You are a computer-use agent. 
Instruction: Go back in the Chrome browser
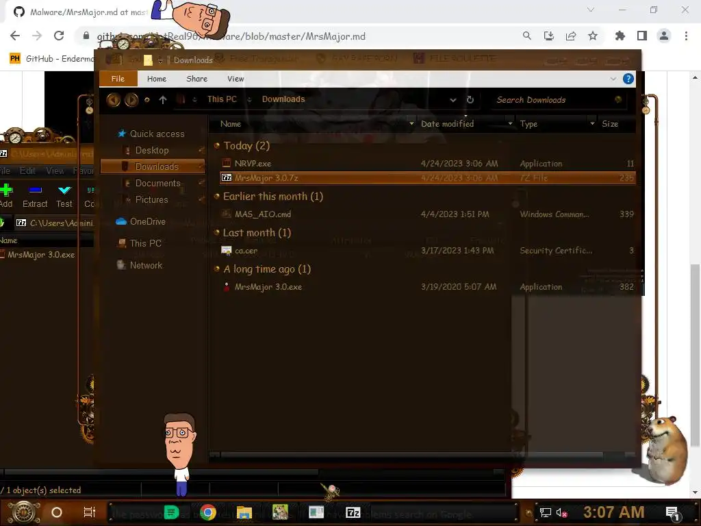[x=15, y=36]
